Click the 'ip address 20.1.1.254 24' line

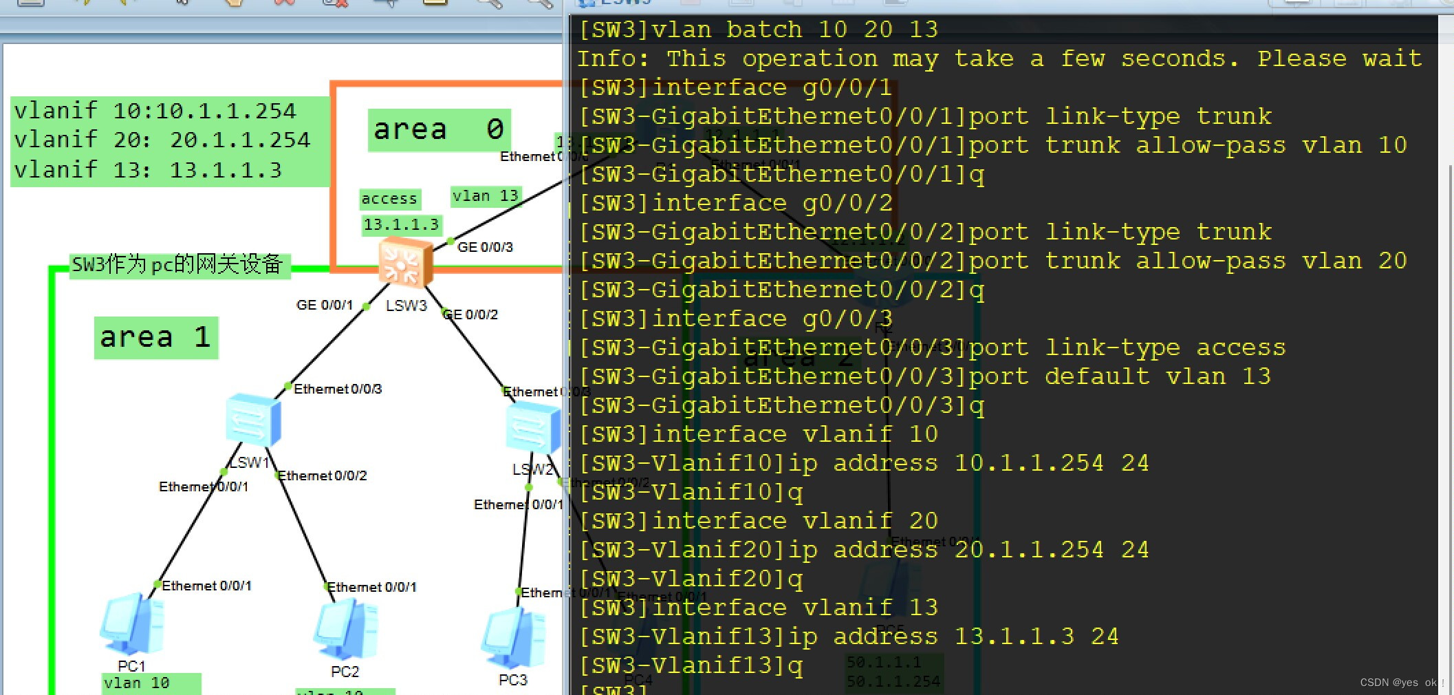point(863,550)
